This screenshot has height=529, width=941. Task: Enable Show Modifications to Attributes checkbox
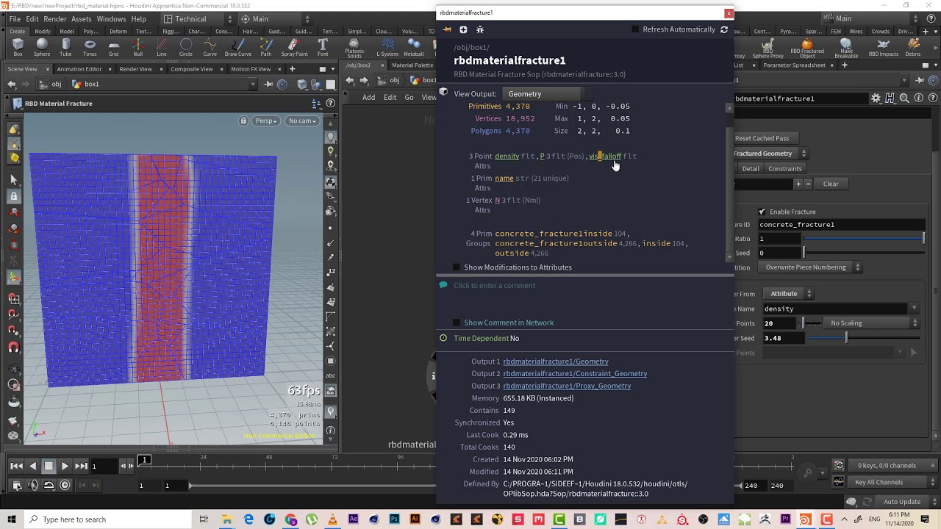coord(457,267)
